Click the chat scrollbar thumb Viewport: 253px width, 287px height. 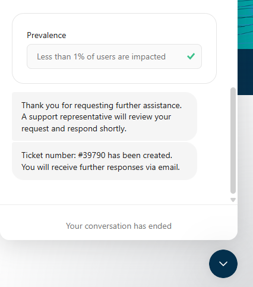[233, 140]
